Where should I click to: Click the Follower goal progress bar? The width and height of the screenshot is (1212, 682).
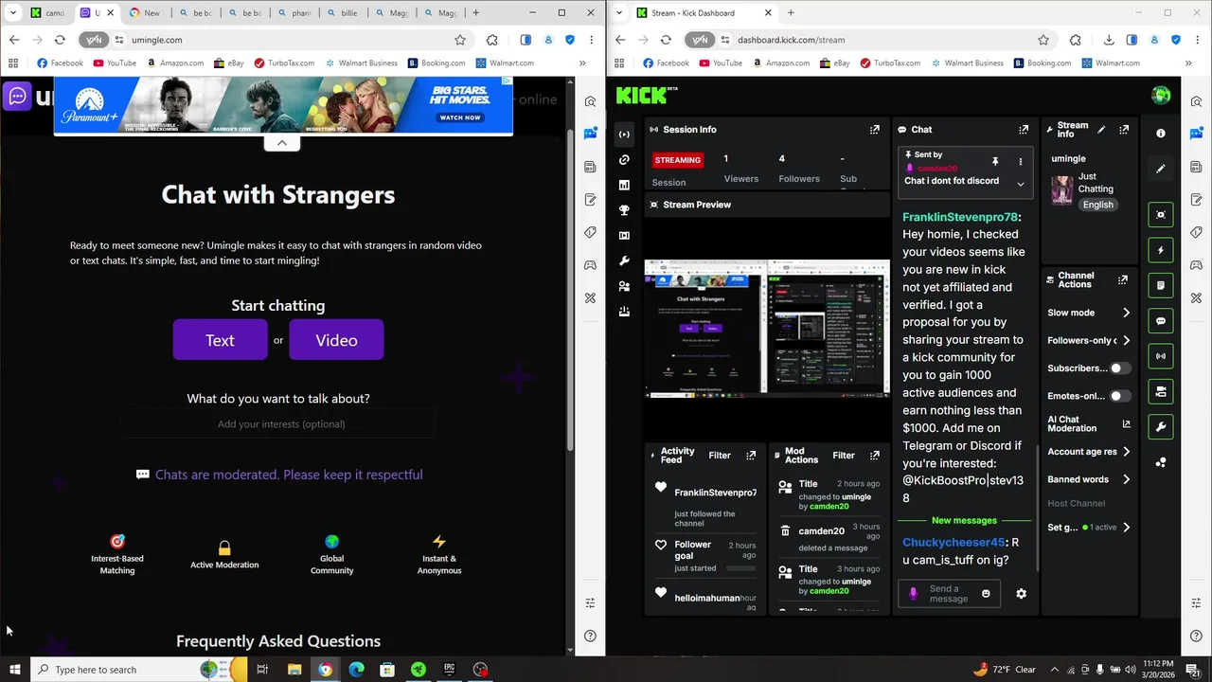741,568
